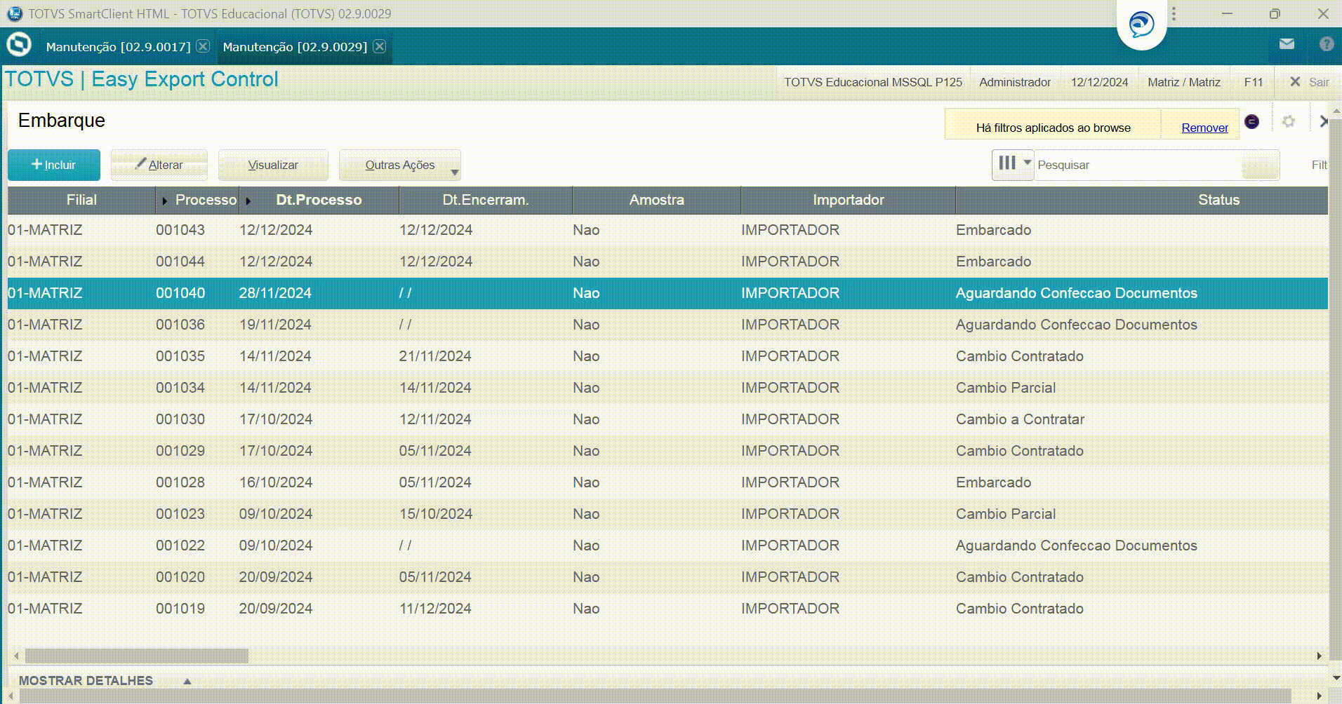This screenshot has width=1342, height=704.
Task: Select process 001019 row
Action: [x=667, y=609]
